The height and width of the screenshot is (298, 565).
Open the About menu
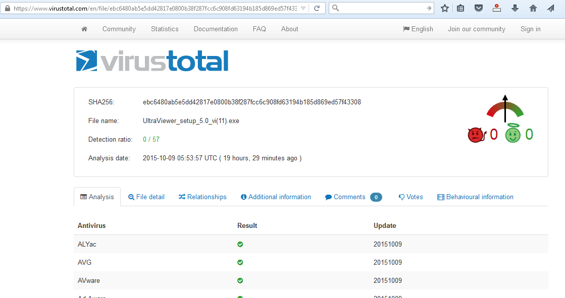pyautogui.click(x=290, y=29)
